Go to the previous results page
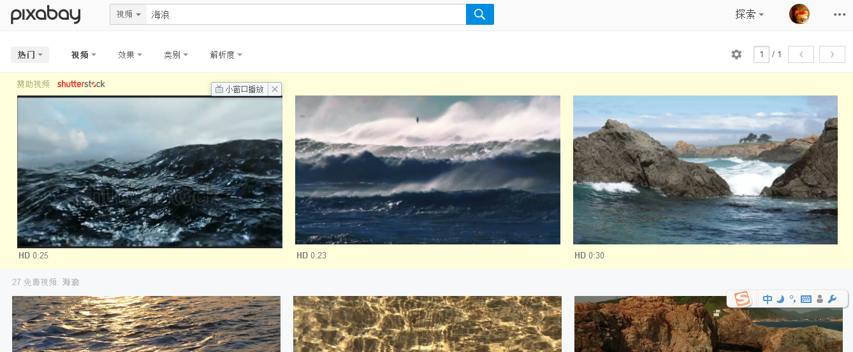Image resolution: width=853 pixels, height=352 pixels. 801,55
